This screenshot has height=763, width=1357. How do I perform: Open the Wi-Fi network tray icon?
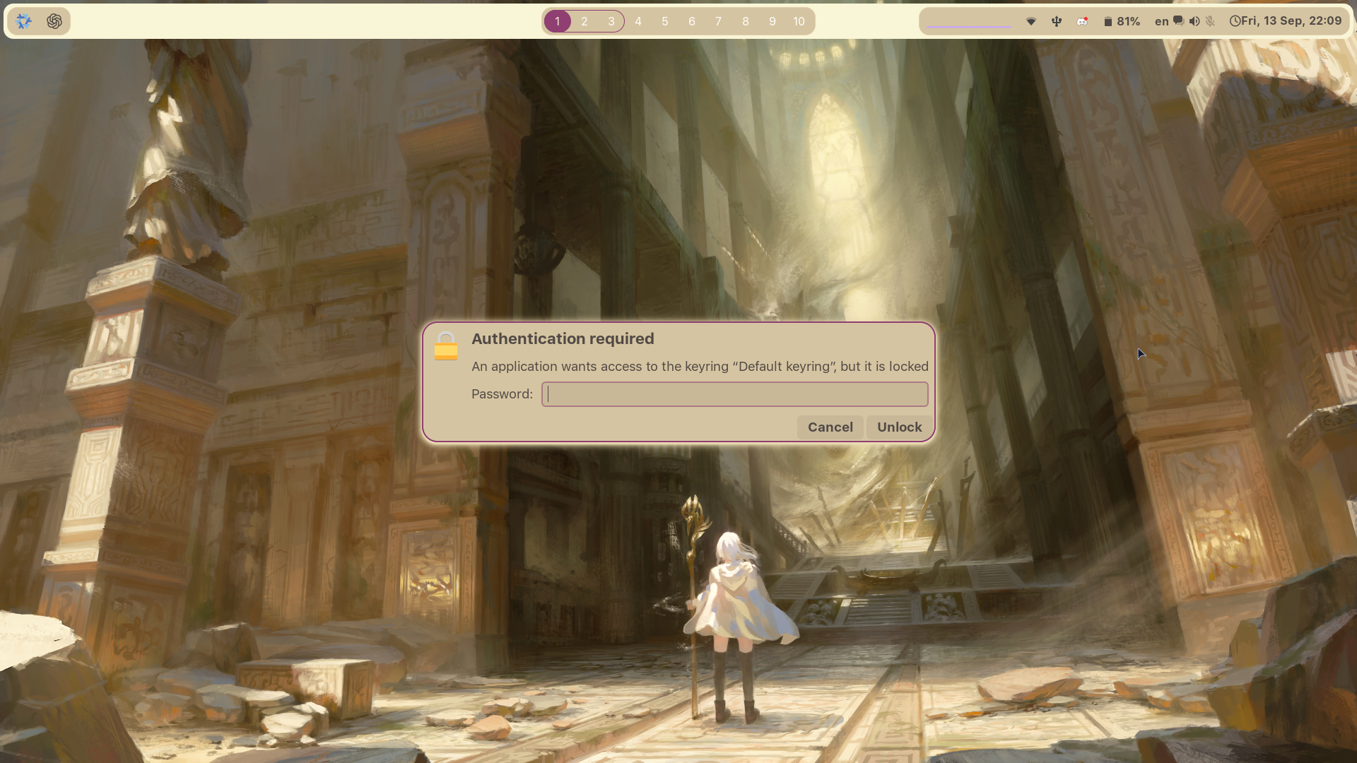1031,22
